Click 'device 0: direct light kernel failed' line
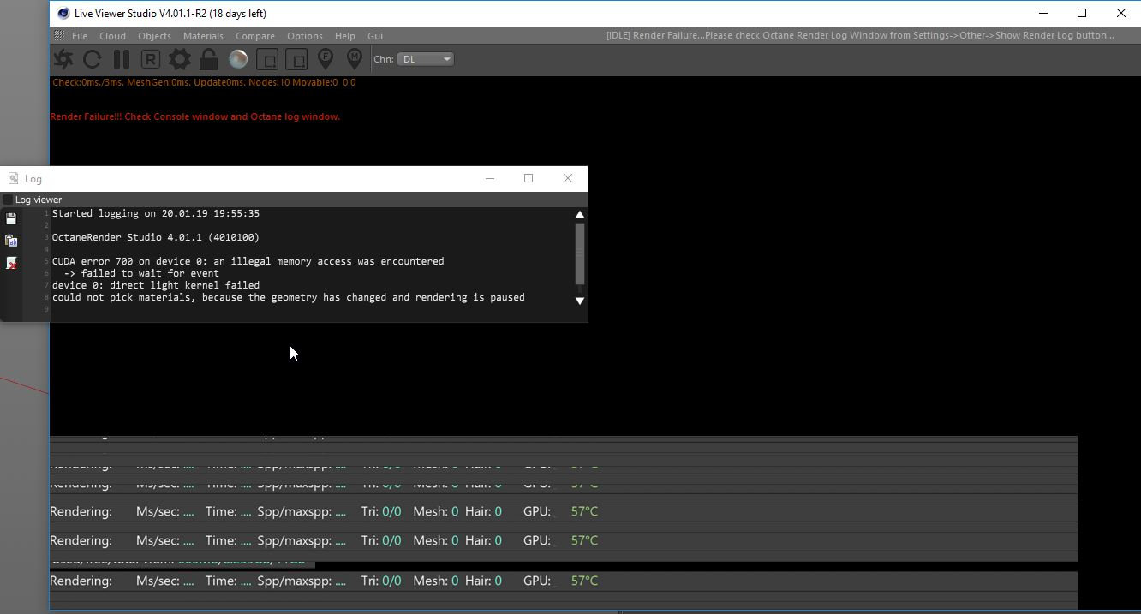The height and width of the screenshot is (614, 1141). click(x=156, y=285)
